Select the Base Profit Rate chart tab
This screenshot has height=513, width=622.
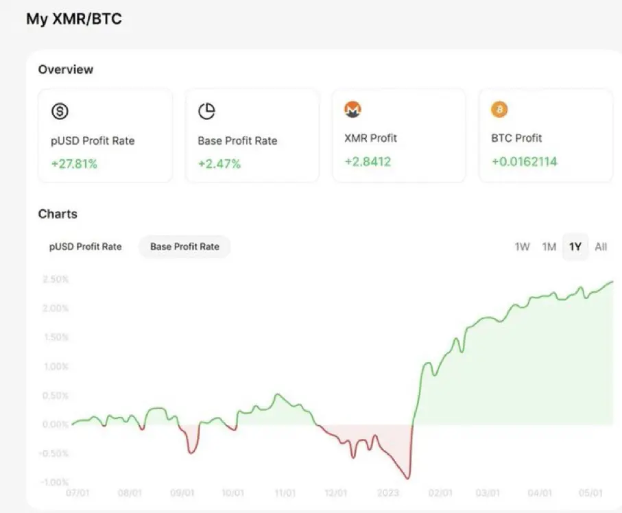tap(184, 246)
